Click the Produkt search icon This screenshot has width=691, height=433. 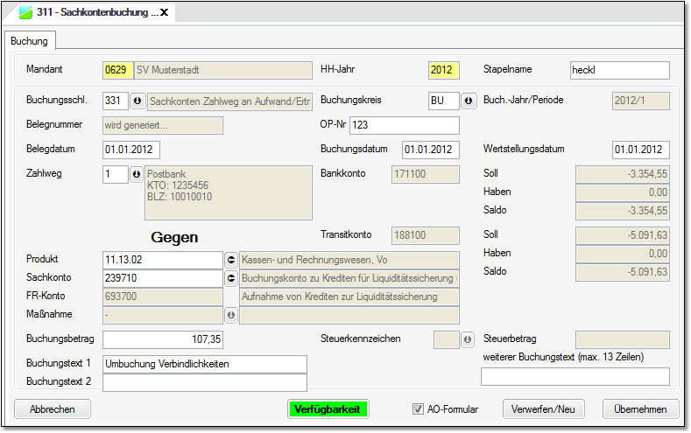click(231, 260)
